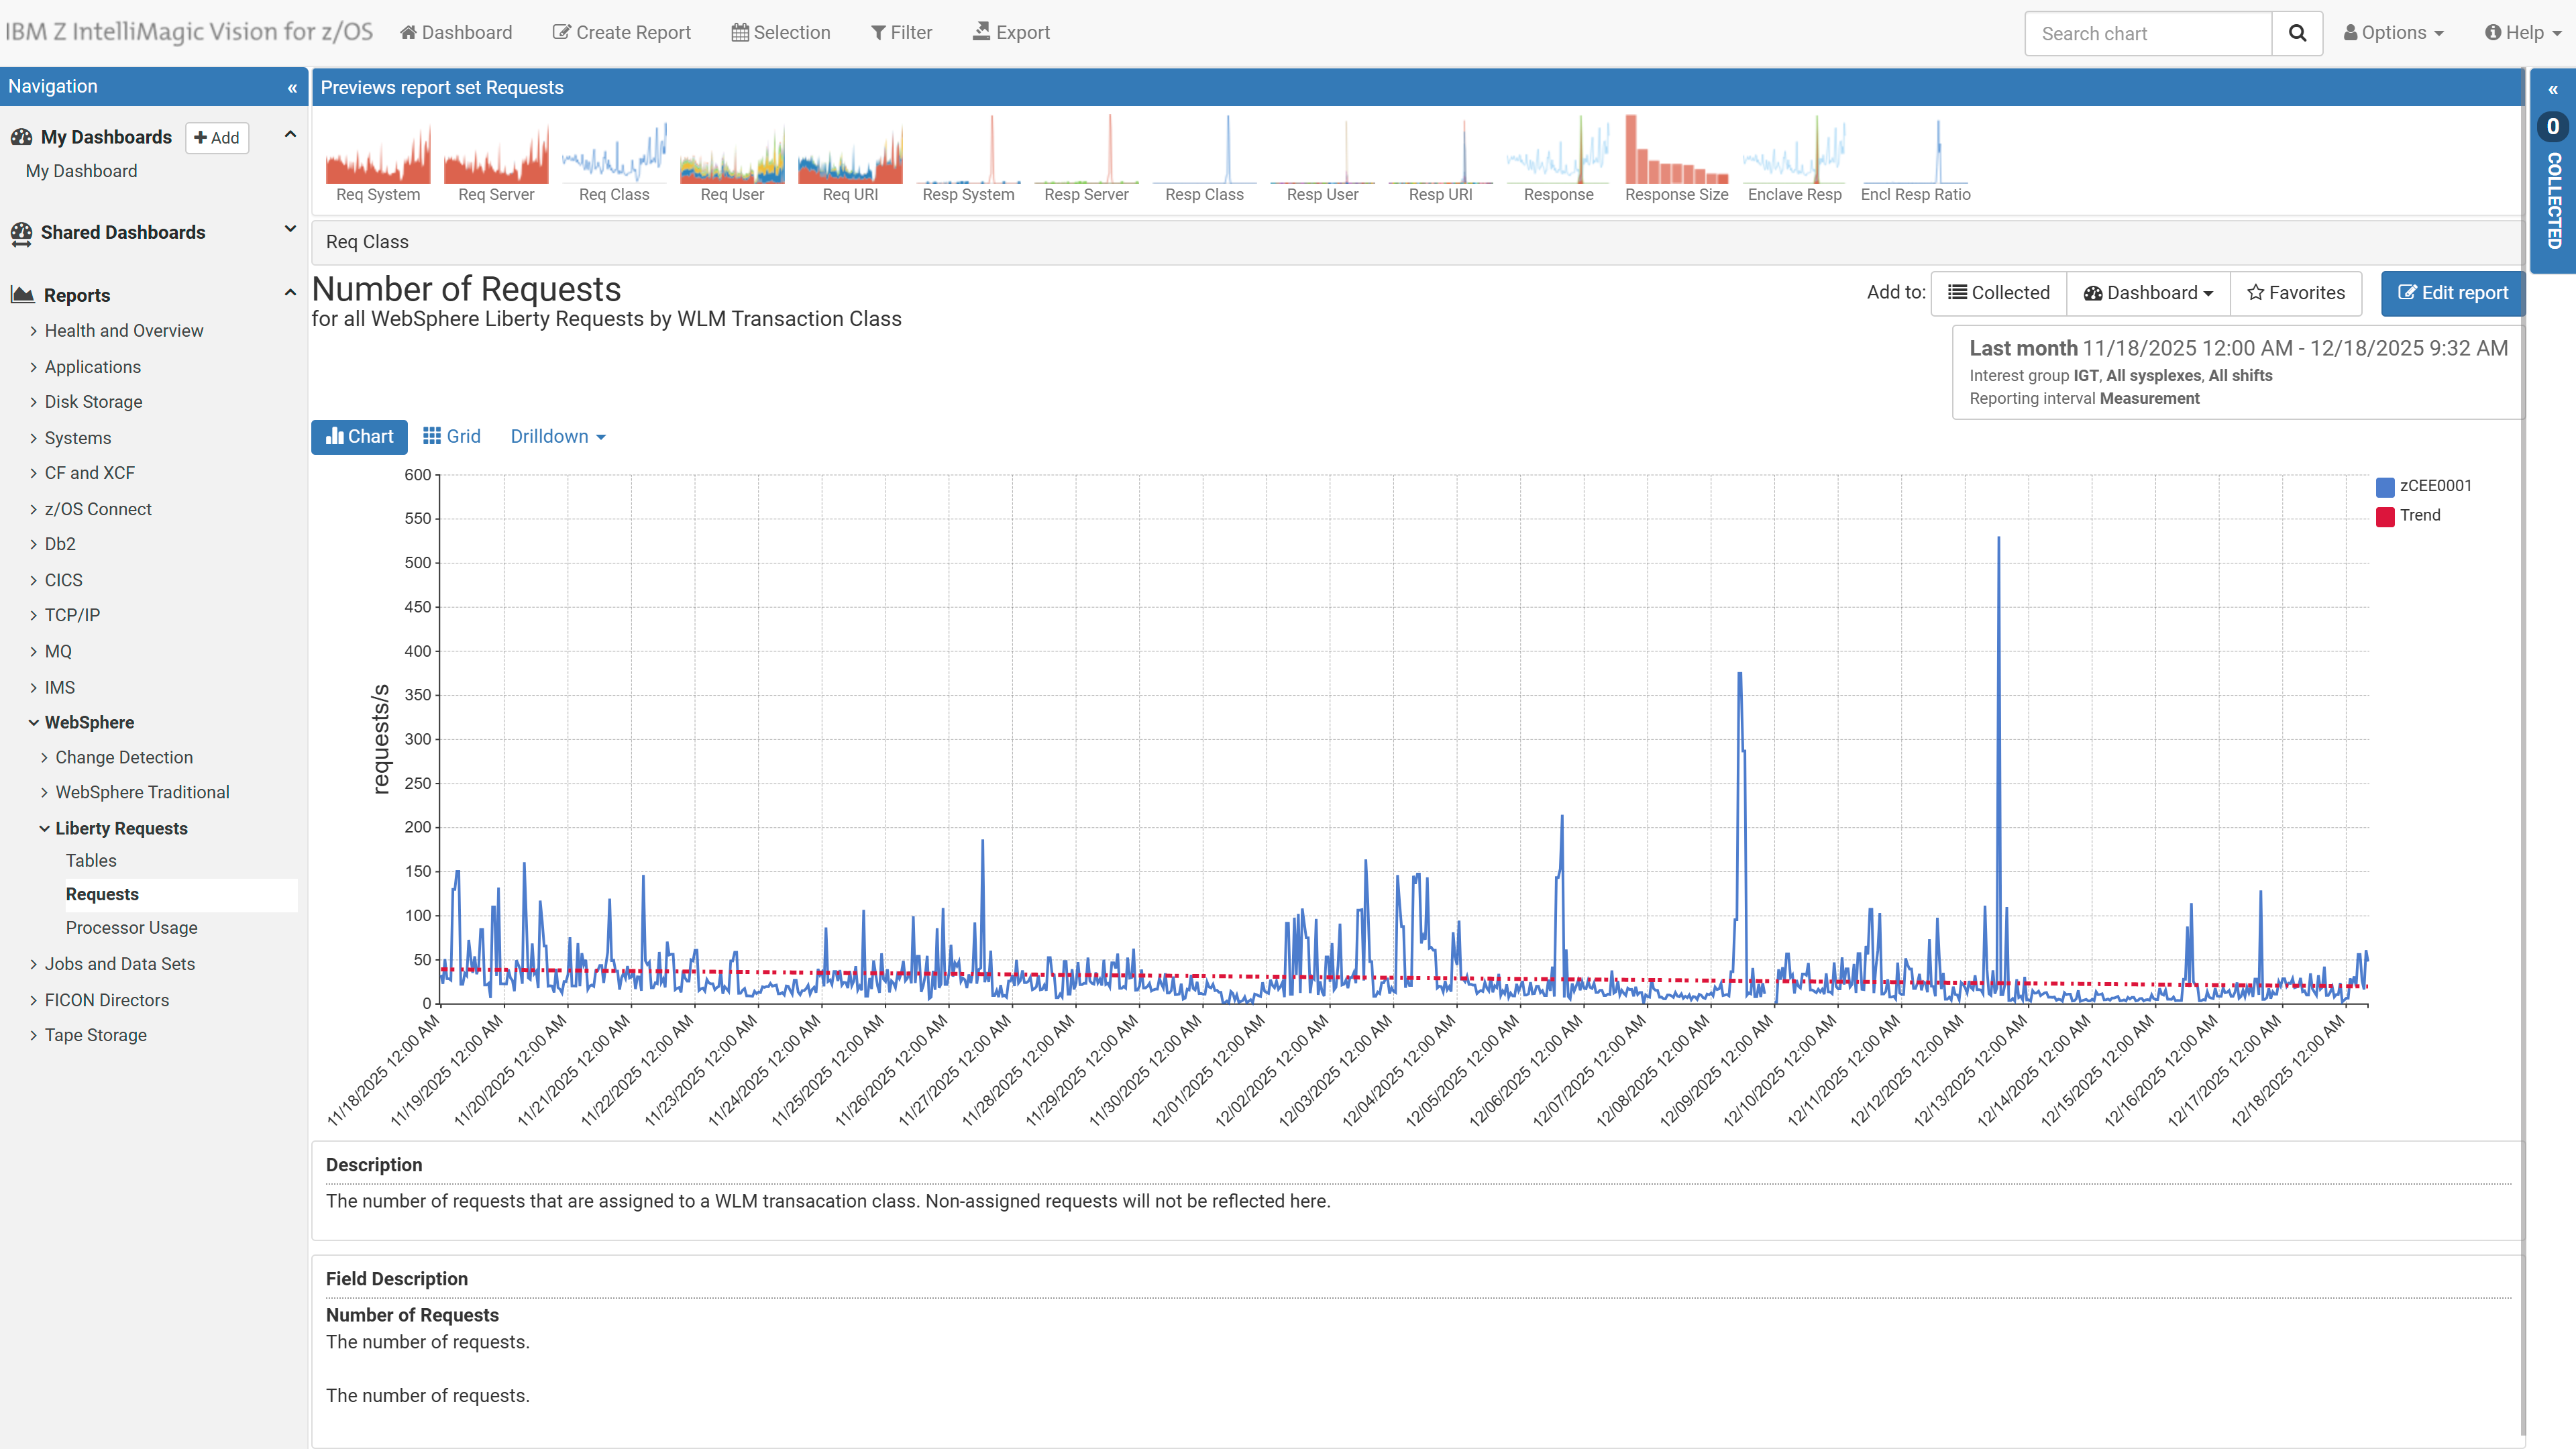Open the Filter menu
Image resolution: width=2576 pixels, height=1449 pixels.
pos(901,33)
